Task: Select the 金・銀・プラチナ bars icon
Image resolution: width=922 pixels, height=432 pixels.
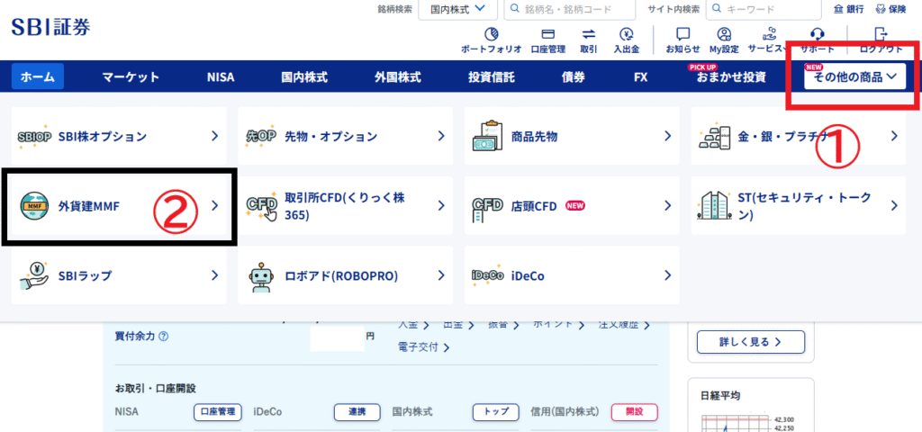Action: (x=714, y=137)
